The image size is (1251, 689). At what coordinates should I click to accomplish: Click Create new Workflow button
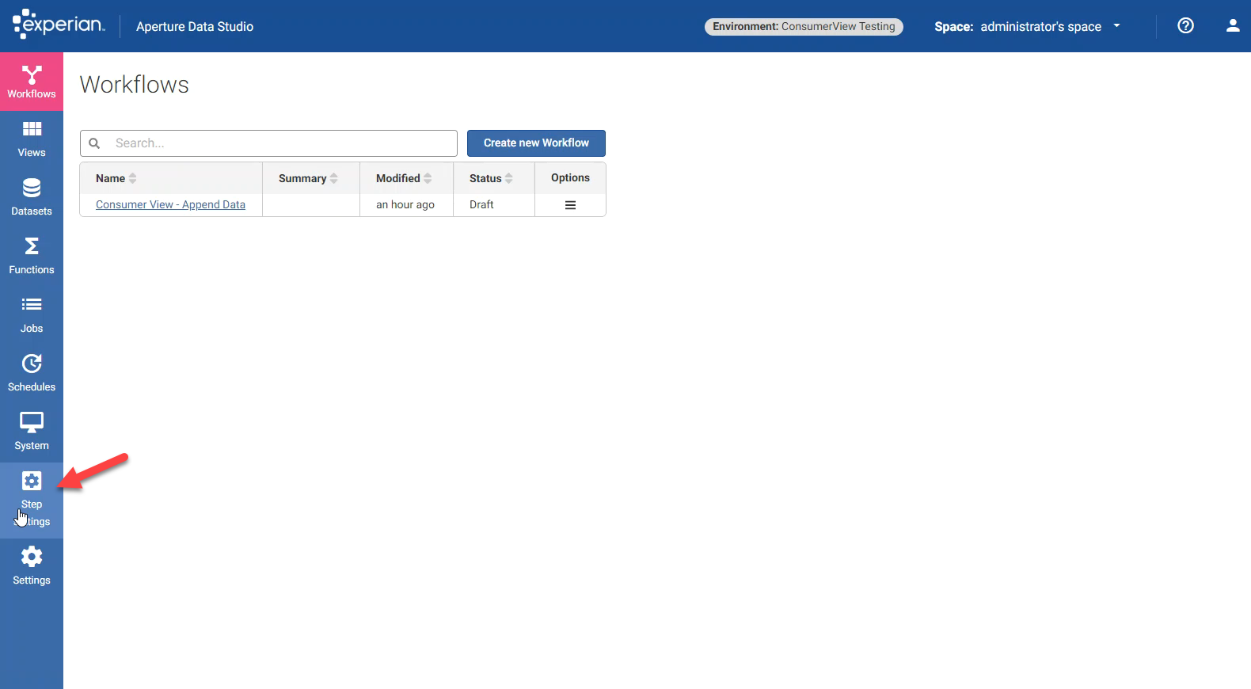[536, 143]
